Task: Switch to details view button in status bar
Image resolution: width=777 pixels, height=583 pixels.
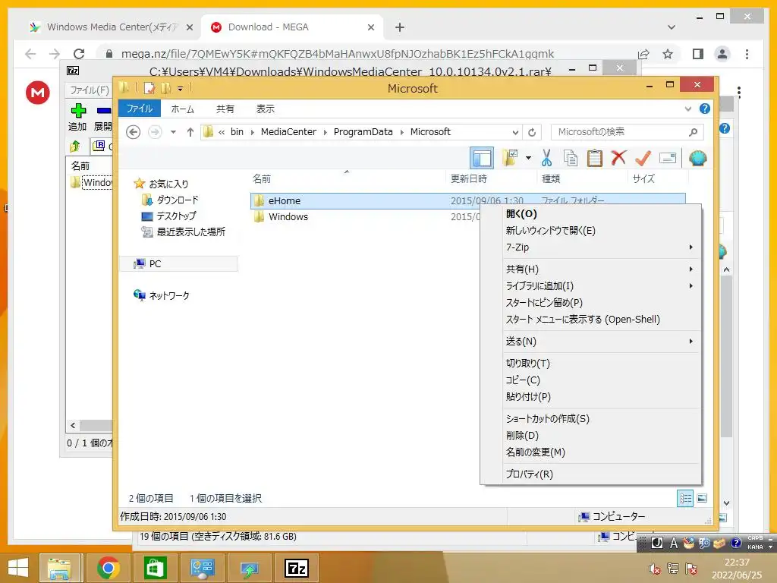Action: point(685,498)
